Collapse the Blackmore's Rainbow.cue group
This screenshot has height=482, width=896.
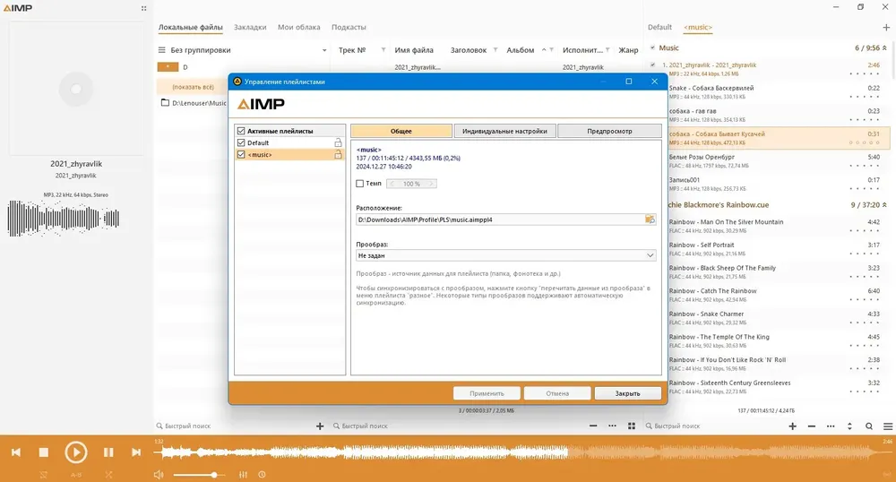pos(884,204)
